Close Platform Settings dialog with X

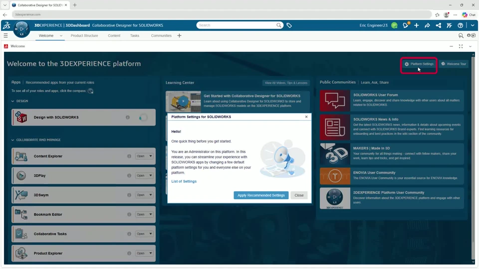point(306,117)
